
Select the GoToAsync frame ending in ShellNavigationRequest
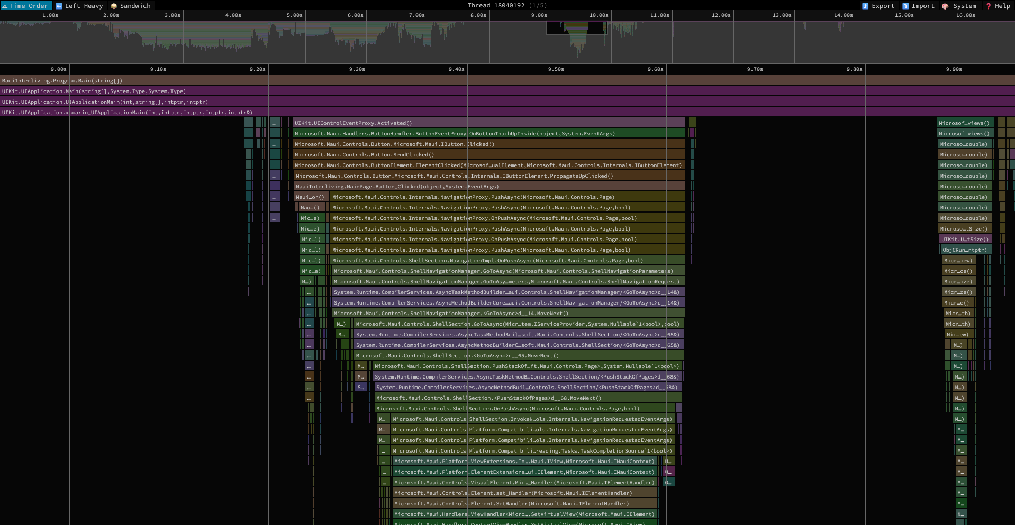[x=509, y=281]
